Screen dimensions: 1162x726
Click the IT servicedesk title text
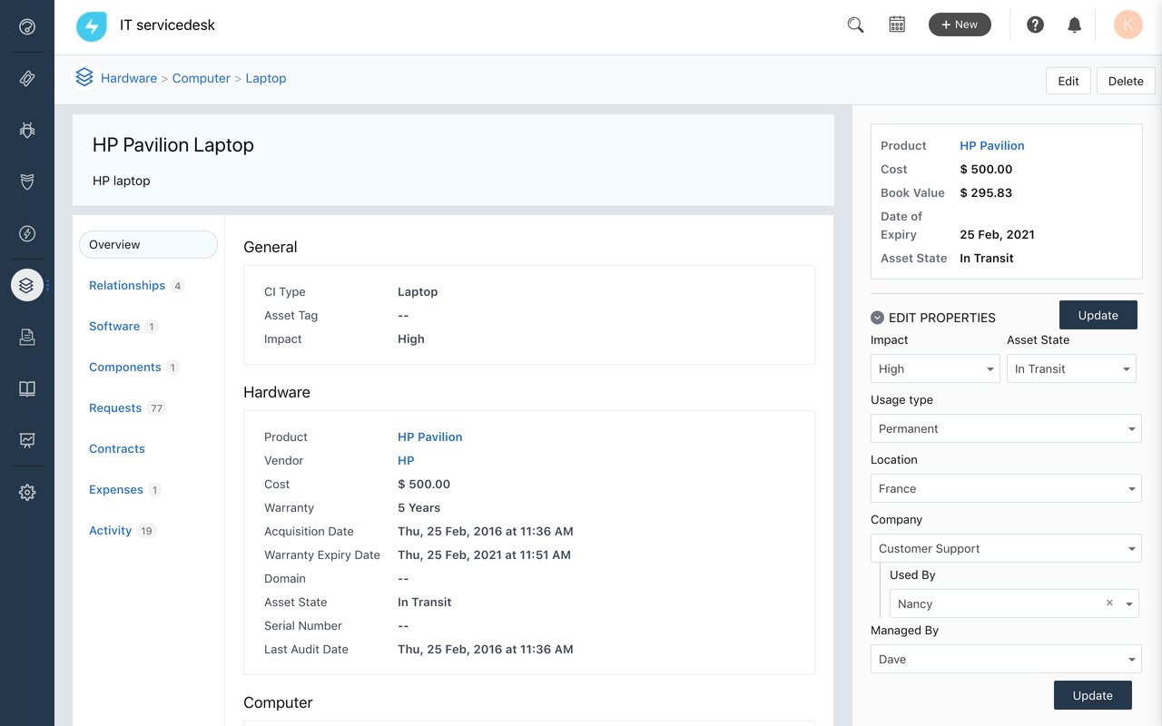coord(168,25)
